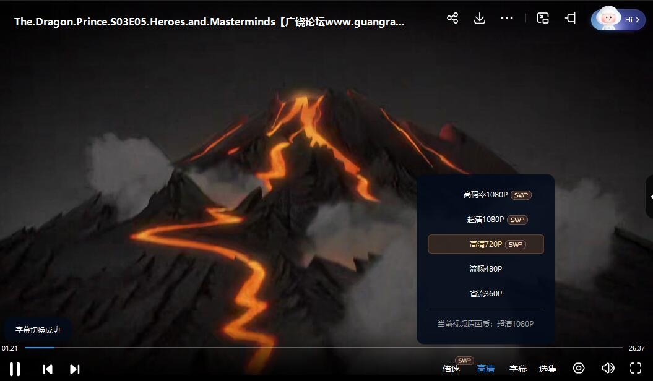Open the 字幕 subtitle menu

518,369
